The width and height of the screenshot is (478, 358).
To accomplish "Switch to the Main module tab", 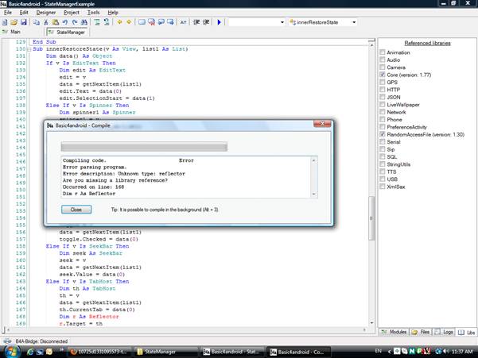I will pyautogui.click(x=17, y=33).
